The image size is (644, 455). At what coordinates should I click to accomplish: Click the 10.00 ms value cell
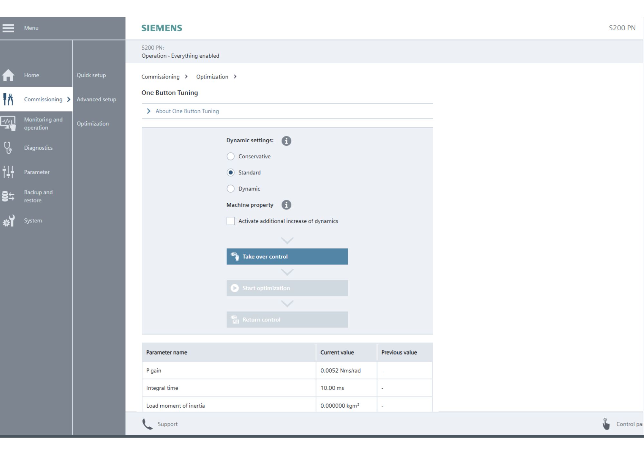pyautogui.click(x=346, y=388)
